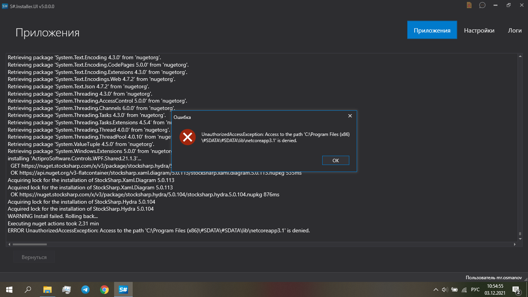The image size is (528, 297).
Task: Close the S#.Installer window
Action: coord(521,5)
